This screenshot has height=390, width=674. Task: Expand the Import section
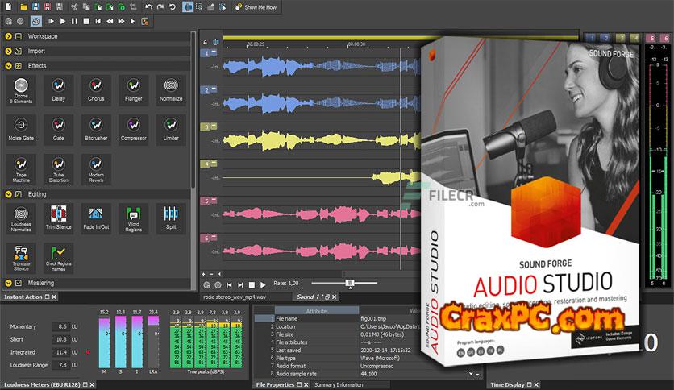pos(8,52)
